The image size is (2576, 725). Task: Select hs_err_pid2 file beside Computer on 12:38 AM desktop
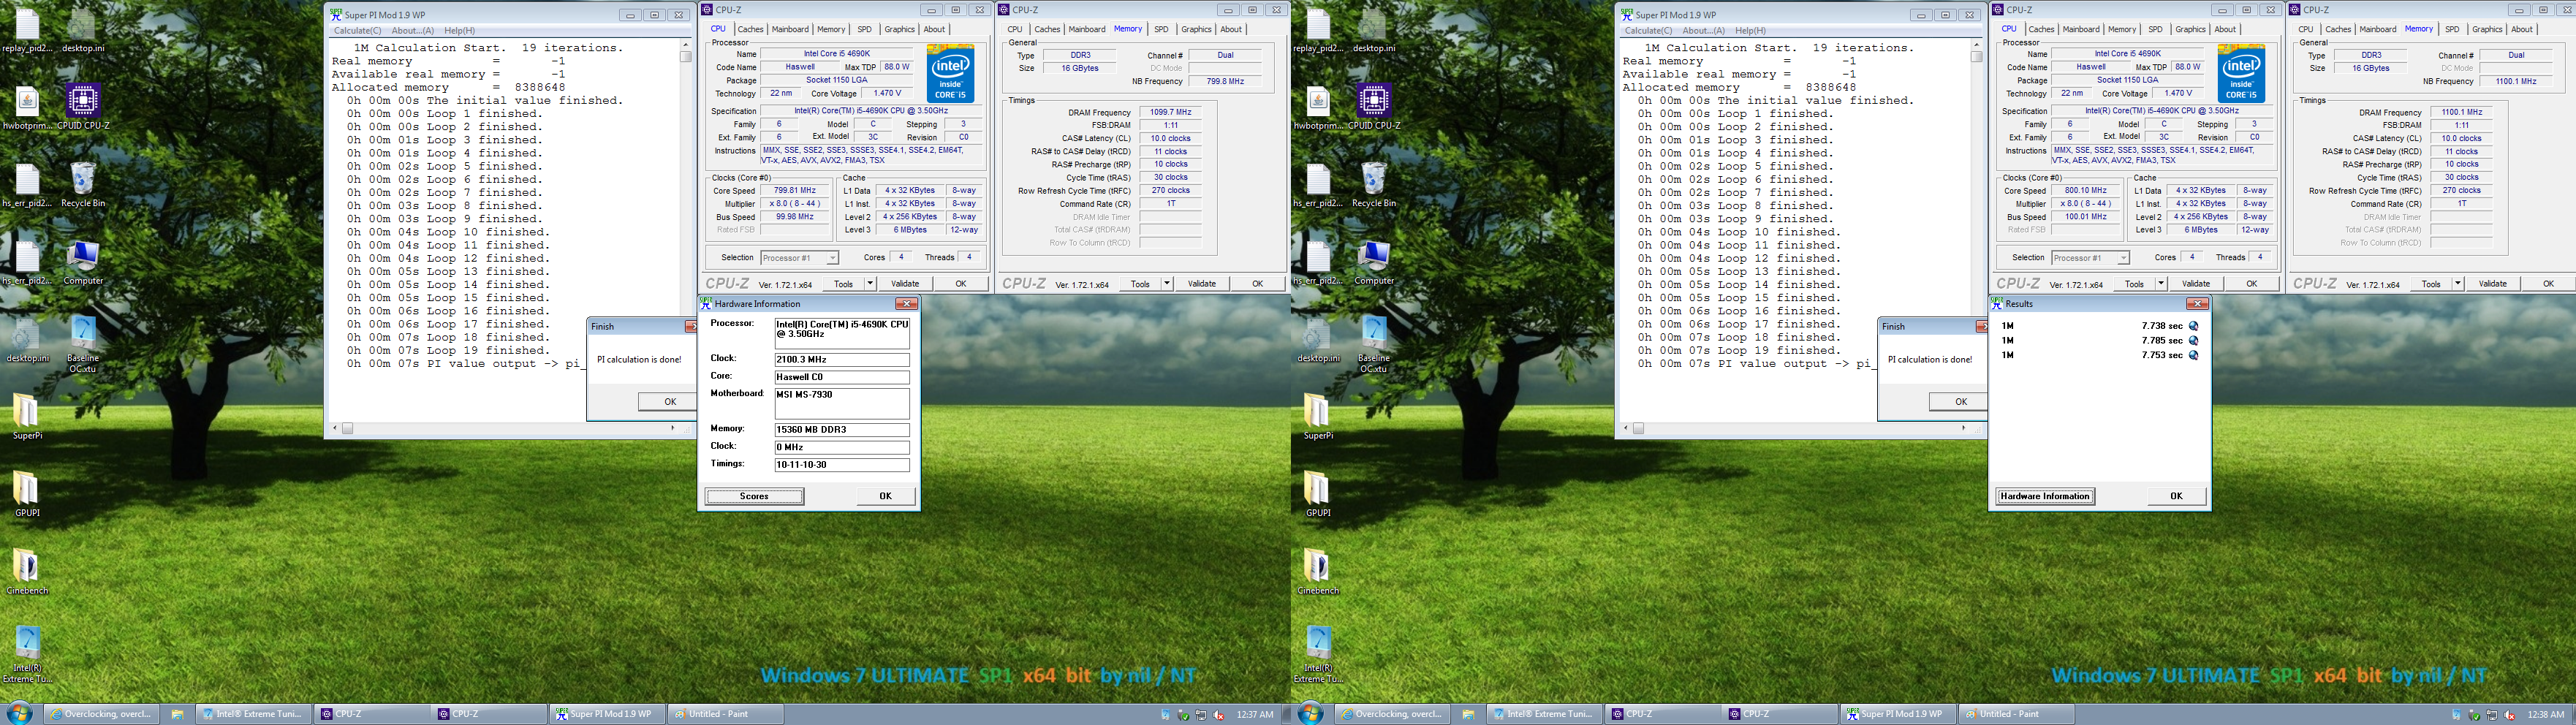pos(1318,262)
